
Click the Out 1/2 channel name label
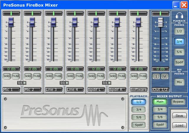point(161,90)
